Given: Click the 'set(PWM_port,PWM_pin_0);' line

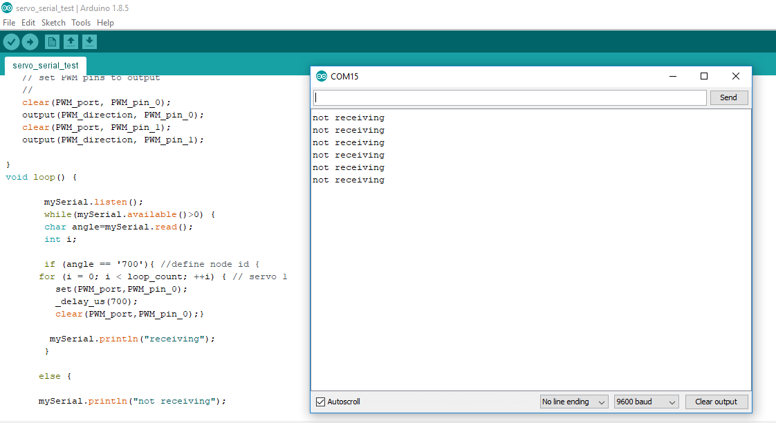Looking at the screenshot, I should [x=121, y=289].
